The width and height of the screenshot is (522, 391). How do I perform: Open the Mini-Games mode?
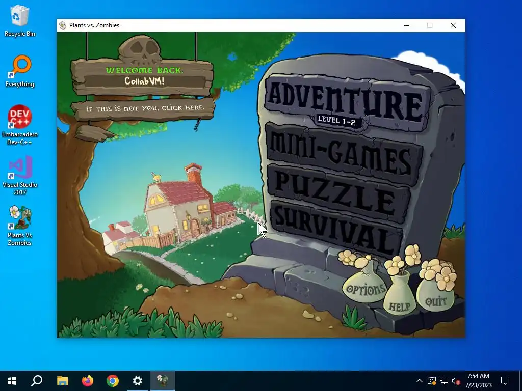tap(343, 154)
